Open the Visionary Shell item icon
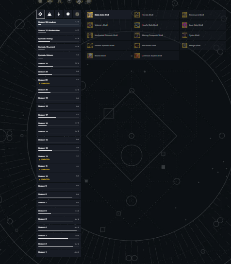Screen dimensions: 231x264 point(90,25)
